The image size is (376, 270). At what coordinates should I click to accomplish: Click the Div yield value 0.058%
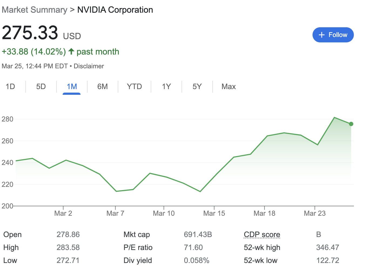197,260
